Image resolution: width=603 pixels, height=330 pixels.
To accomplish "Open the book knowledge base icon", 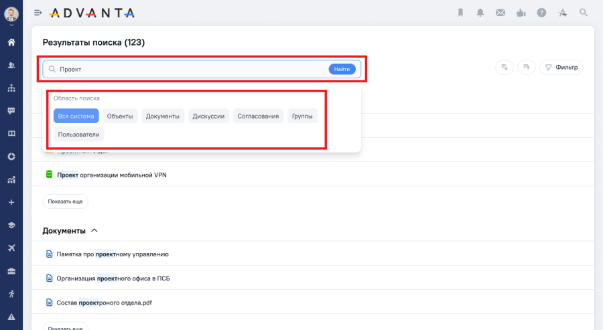I will click(11, 134).
